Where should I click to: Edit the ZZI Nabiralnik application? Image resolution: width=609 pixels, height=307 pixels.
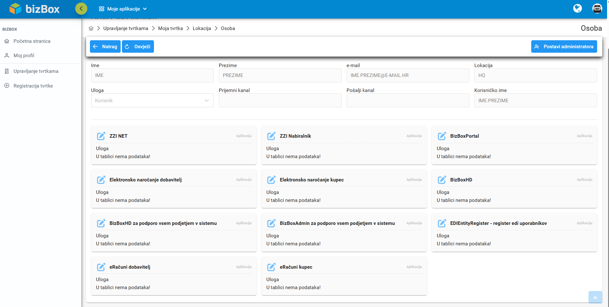[x=271, y=136]
